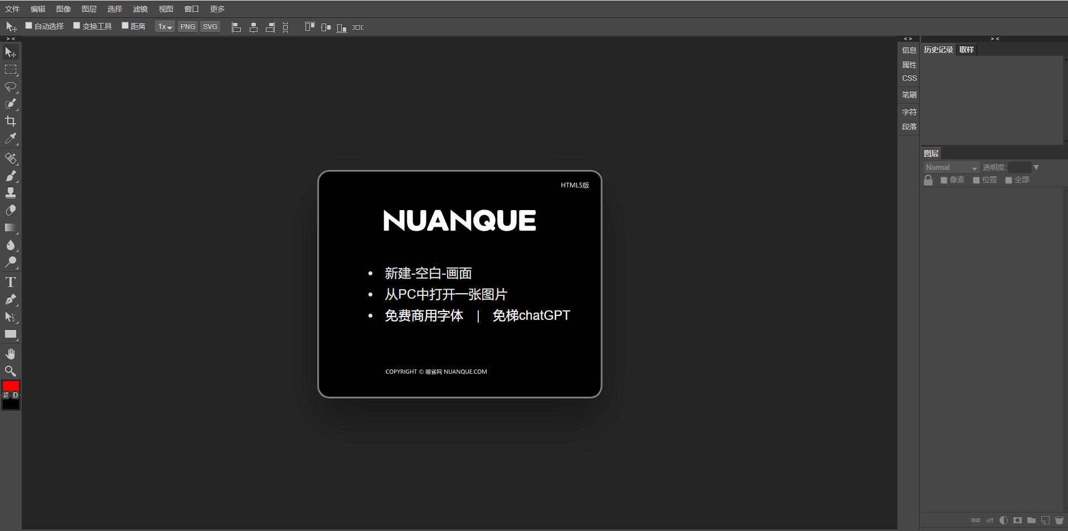Select the Hand tool
This screenshot has height=531, width=1068.
[x=11, y=354]
